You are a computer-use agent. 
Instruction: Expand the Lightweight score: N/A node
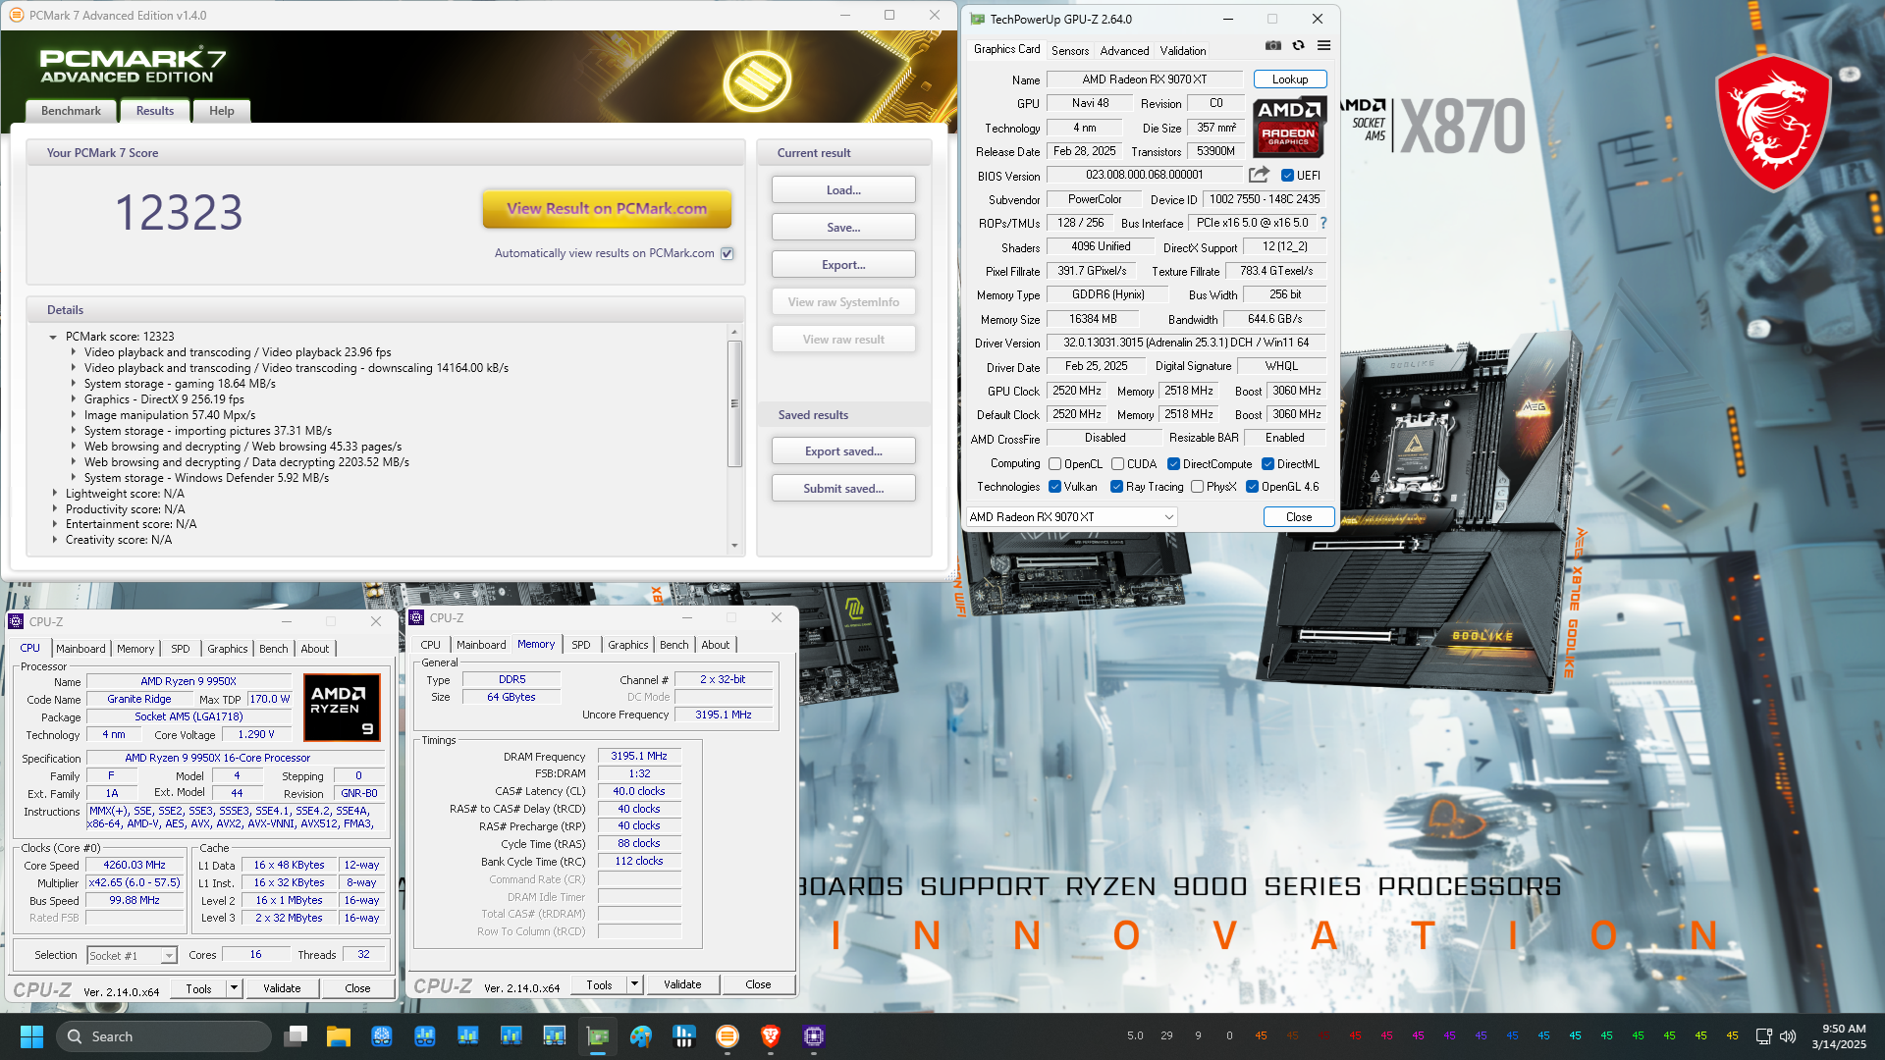coord(54,494)
